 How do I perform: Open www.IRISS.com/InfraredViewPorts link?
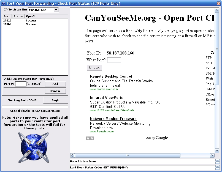tap(112, 110)
